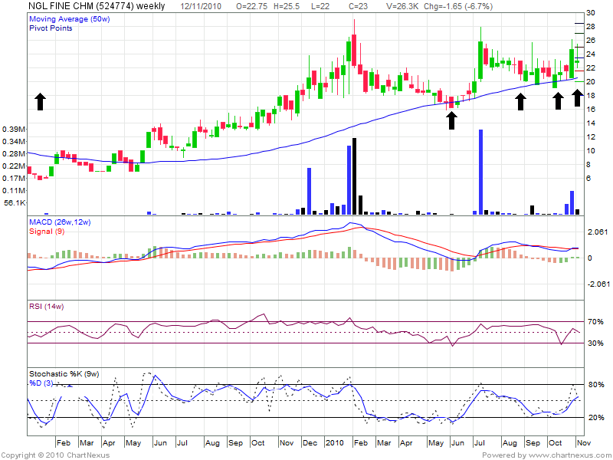The width and height of the screenshot is (613, 460).
Task: Click the black arrow under the June low
Action: pyautogui.click(x=451, y=120)
